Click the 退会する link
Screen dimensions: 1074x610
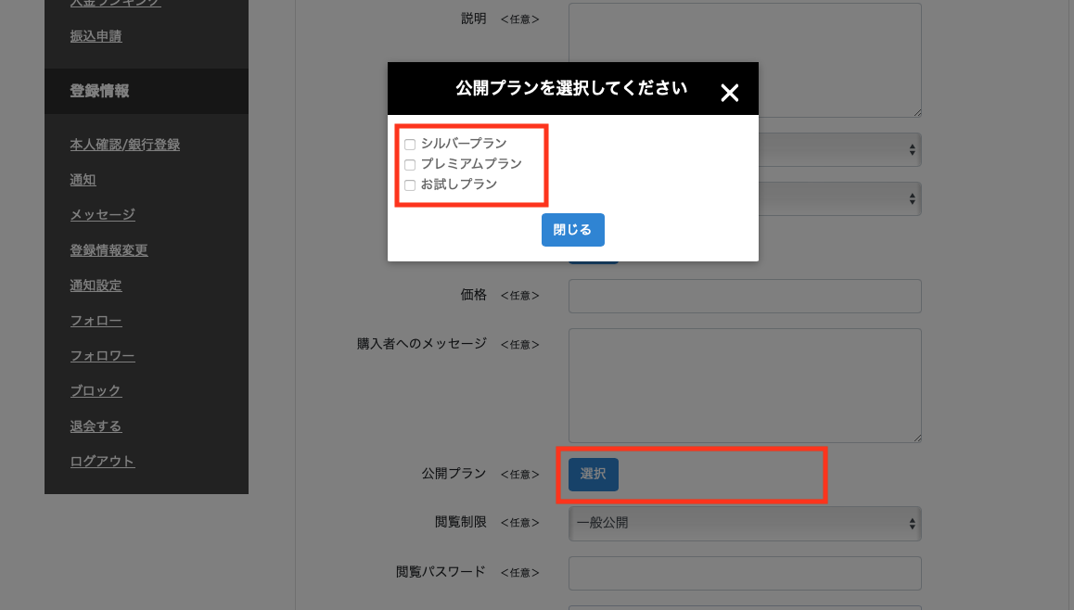96,426
